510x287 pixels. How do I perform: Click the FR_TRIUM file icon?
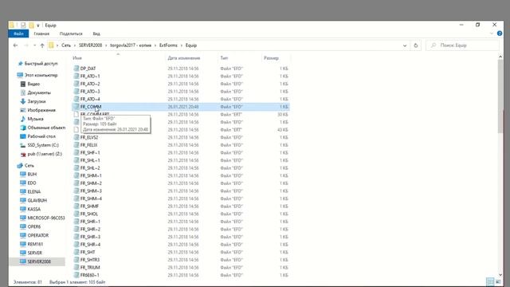coord(76,268)
